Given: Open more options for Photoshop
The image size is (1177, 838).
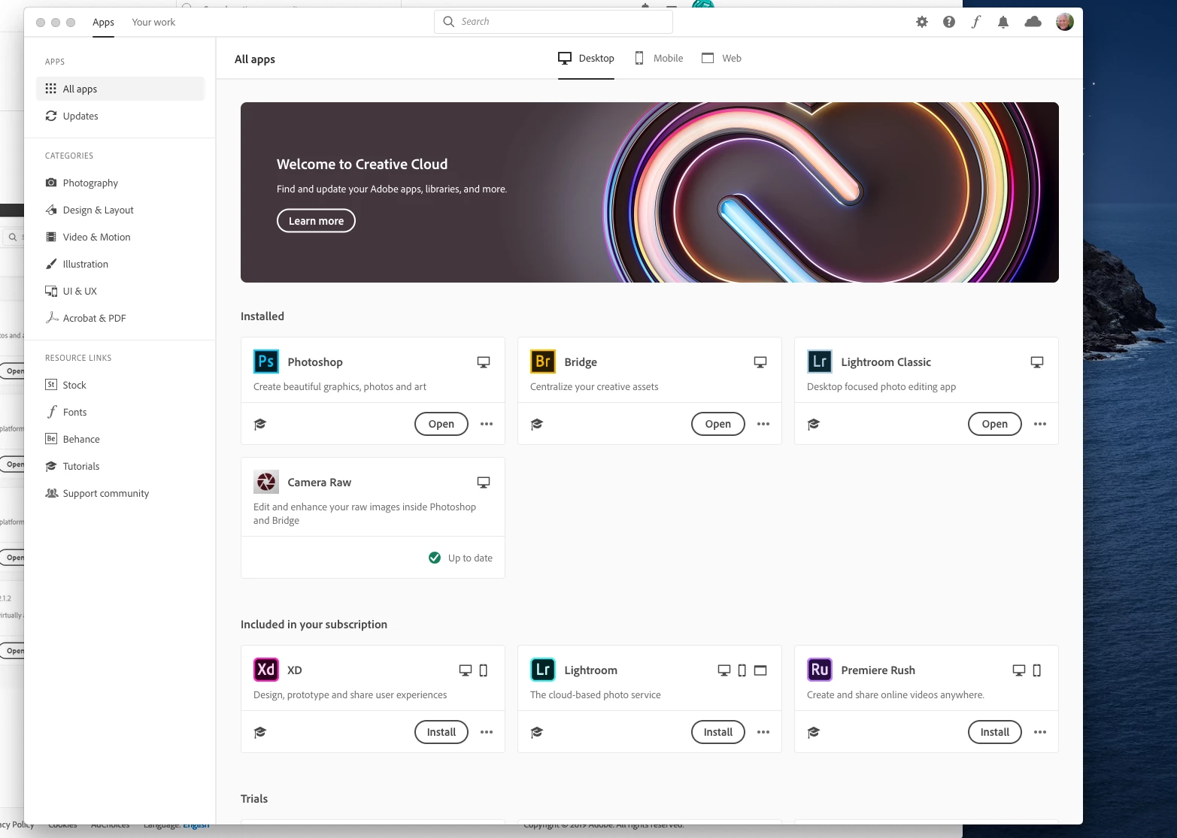Looking at the screenshot, I should coord(487,424).
